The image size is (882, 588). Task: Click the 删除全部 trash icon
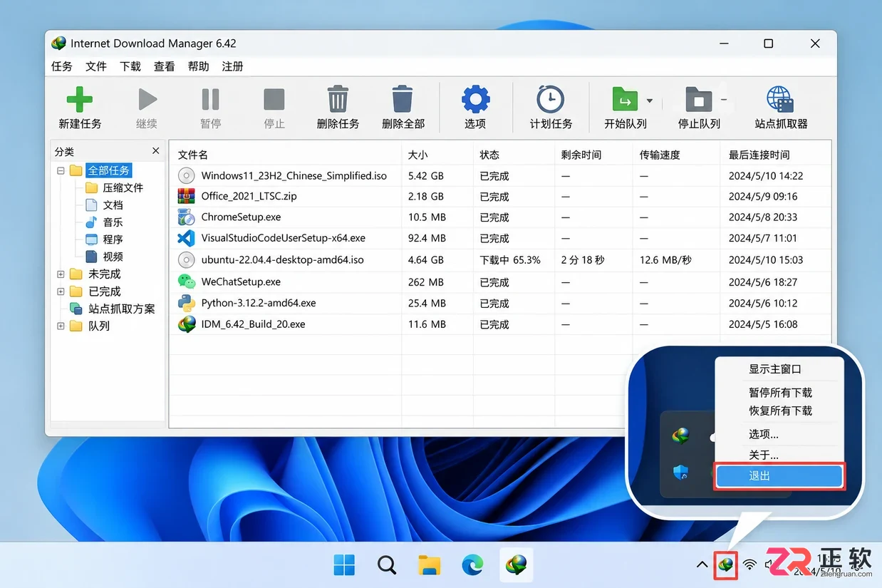(x=403, y=99)
